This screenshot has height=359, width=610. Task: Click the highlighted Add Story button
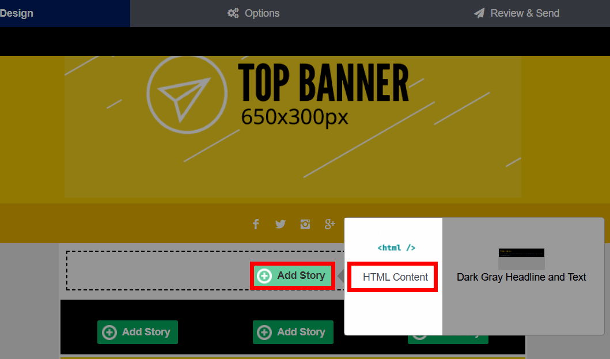(x=293, y=276)
